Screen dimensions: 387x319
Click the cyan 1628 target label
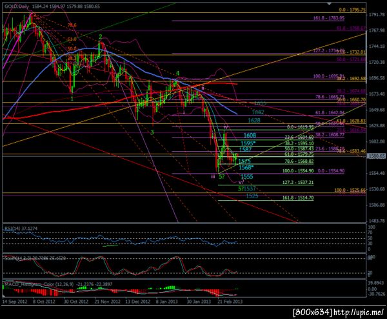(254, 120)
